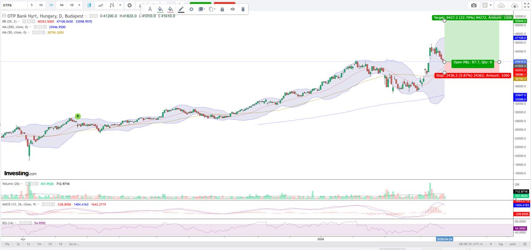Switch to the 1h timeframe
This screenshot has width=531, height=250.
pos(41,5)
